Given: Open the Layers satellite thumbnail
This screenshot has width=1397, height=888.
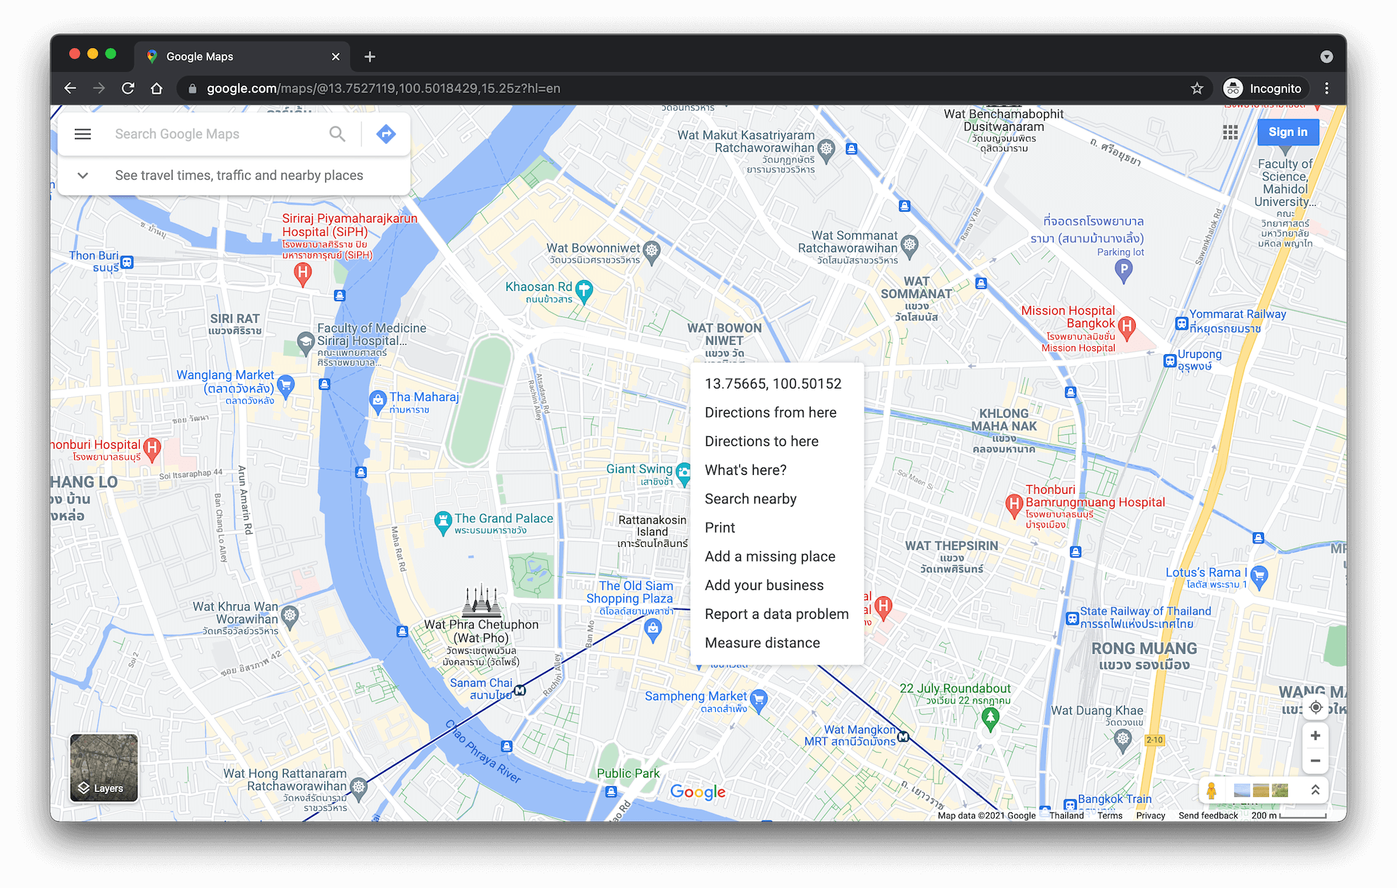Looking at the screenshot, I should click(x=104, y=767).
